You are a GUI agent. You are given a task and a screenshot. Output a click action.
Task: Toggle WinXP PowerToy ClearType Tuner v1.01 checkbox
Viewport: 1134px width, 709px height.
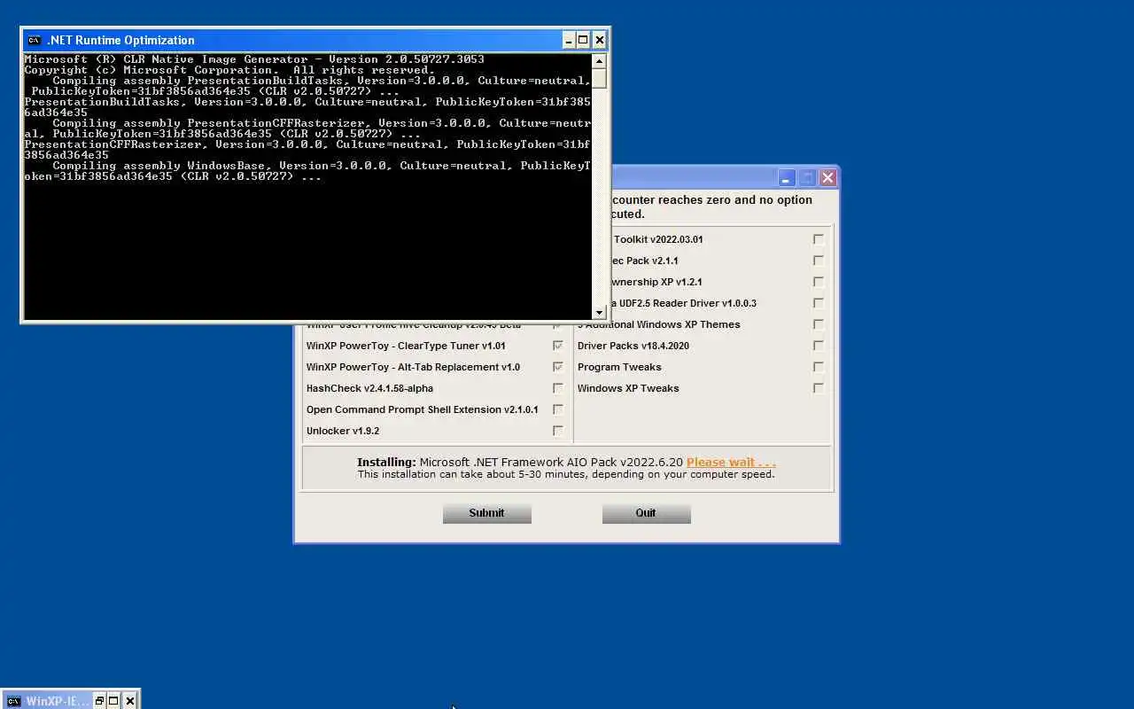coord(558,346)
